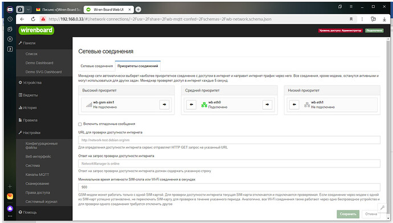Open the mail icon in browser sidebar

pyautogui.click(x=10, y=196)
